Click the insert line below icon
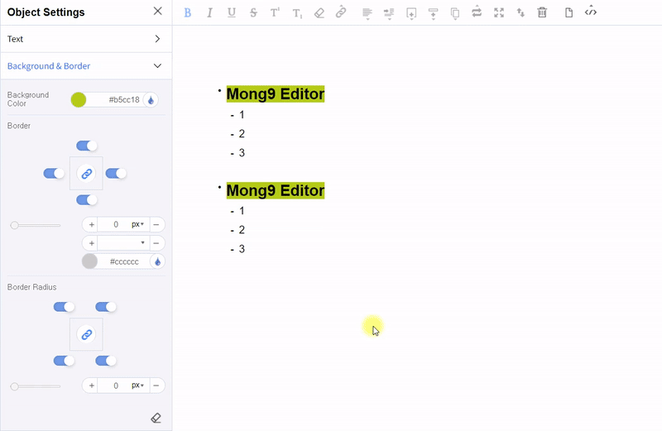Screen dimensions: 662x431 click(433, 13)
